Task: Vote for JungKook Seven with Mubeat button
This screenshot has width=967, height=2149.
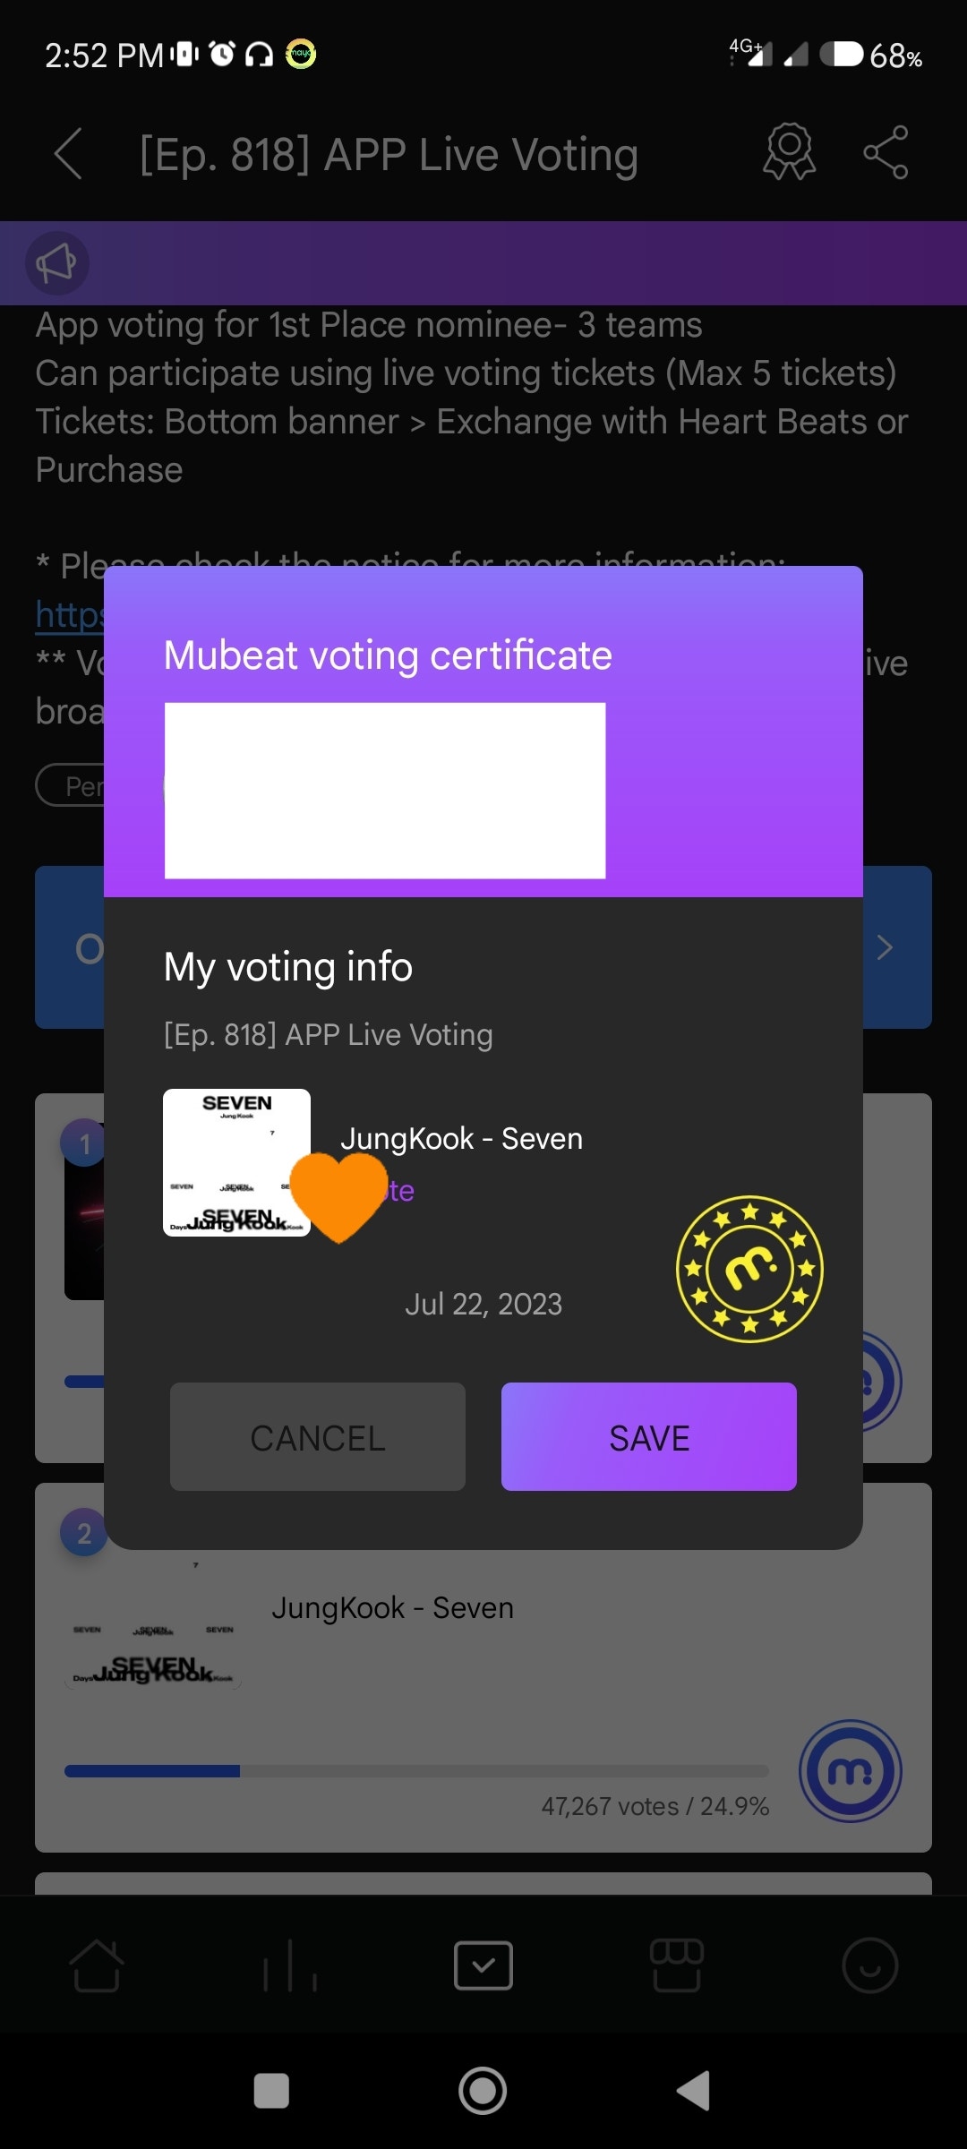Action: coord(850,1771)
